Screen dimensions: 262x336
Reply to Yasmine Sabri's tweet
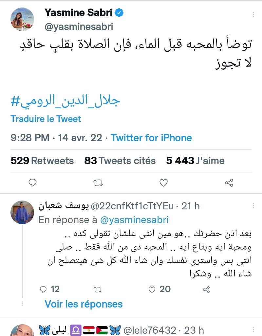coord(32,183)
